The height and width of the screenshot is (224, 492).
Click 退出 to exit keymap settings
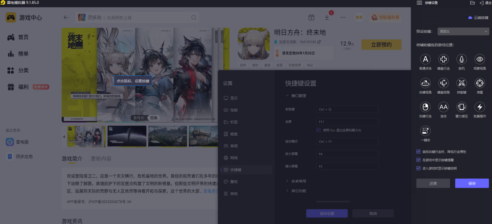[486, 3]
